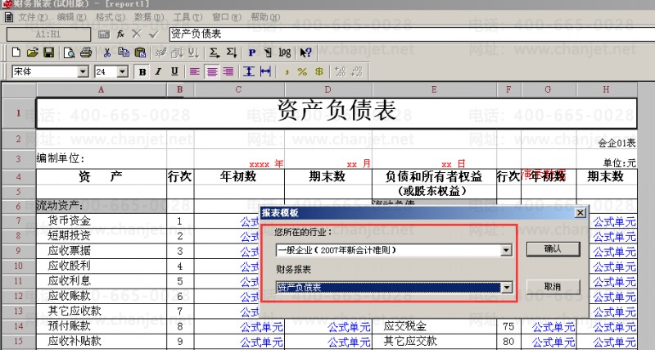Select the 应收账款 cell
The image size is (655, 350).
(102, 296)
